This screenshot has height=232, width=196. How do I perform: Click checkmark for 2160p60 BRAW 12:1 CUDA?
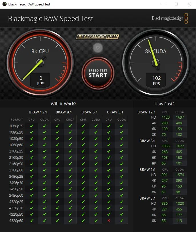point(45,170)
